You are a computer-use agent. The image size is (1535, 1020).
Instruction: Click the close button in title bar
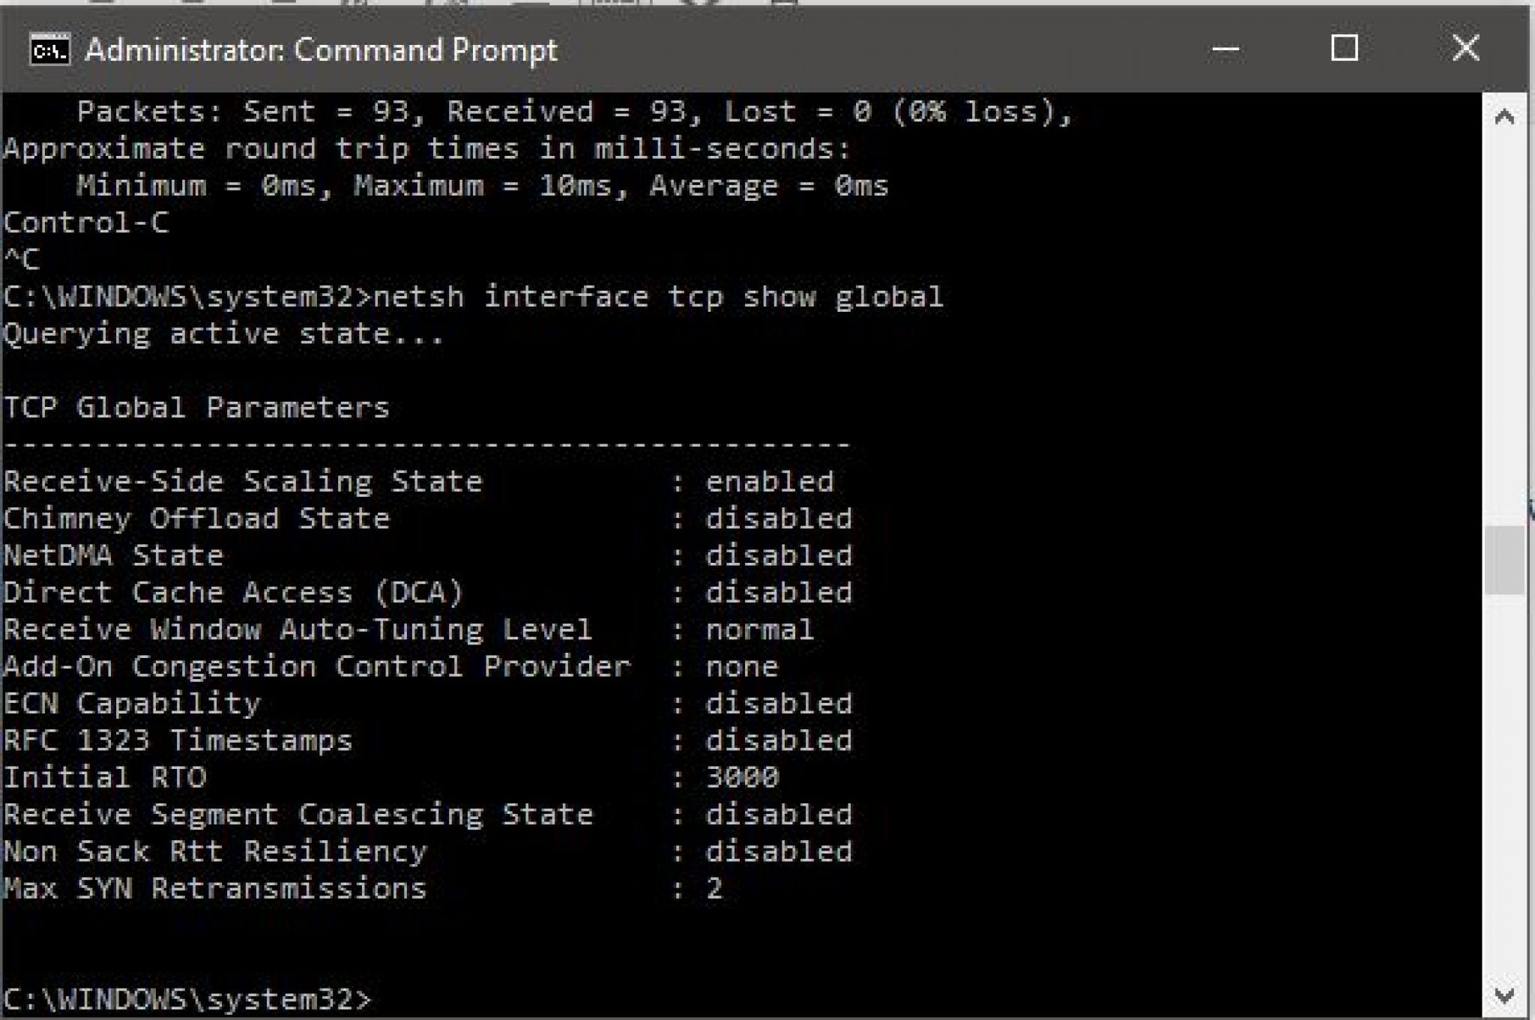coord(1465,46)
